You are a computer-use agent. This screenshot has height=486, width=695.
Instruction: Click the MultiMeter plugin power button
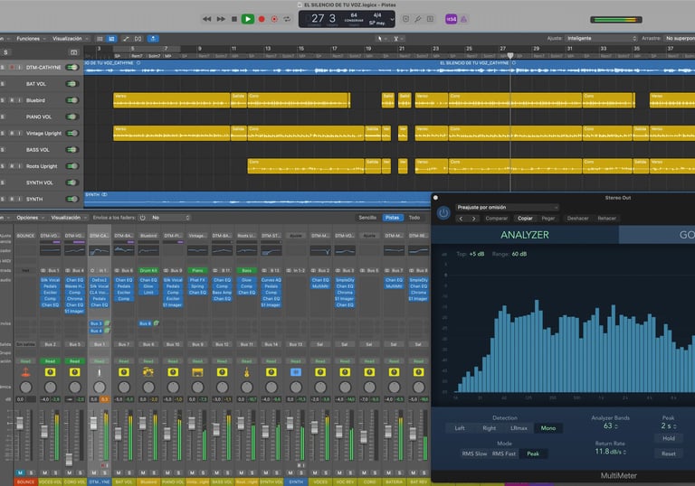(443, 212)
